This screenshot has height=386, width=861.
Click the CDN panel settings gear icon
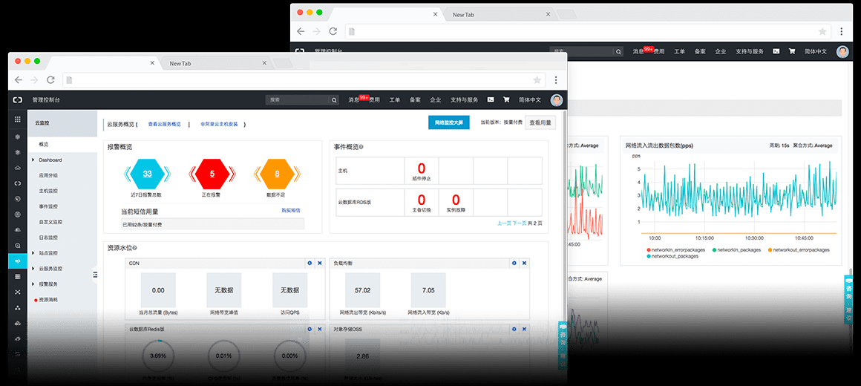click(310, 264)
